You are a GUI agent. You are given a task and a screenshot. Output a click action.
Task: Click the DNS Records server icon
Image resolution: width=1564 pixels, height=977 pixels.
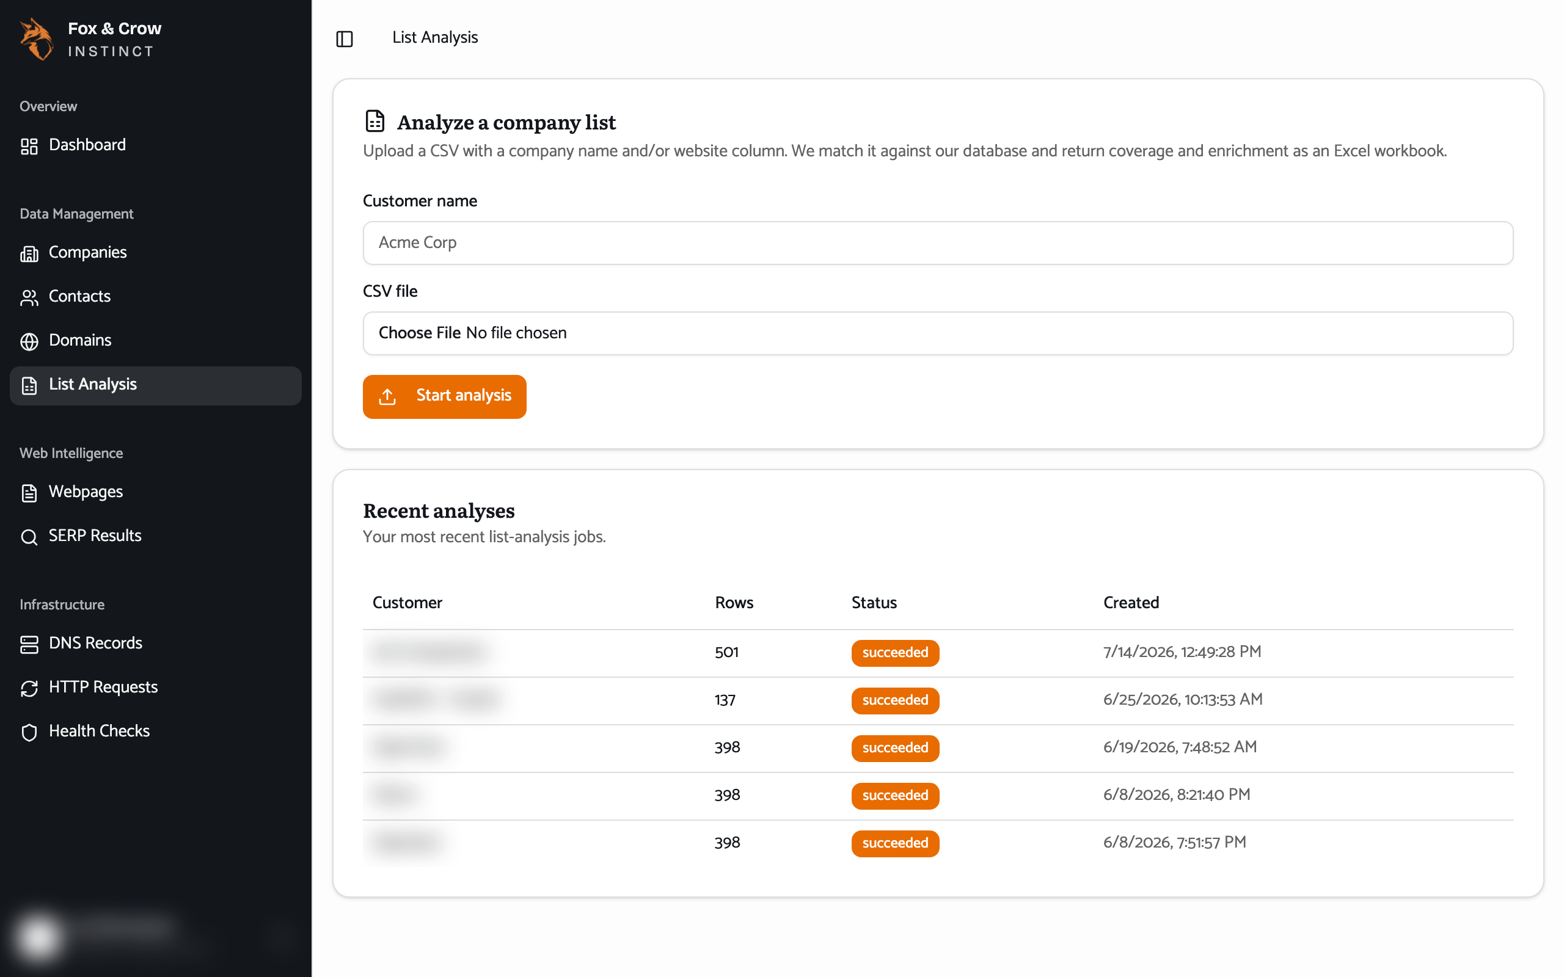pos(29,644)
